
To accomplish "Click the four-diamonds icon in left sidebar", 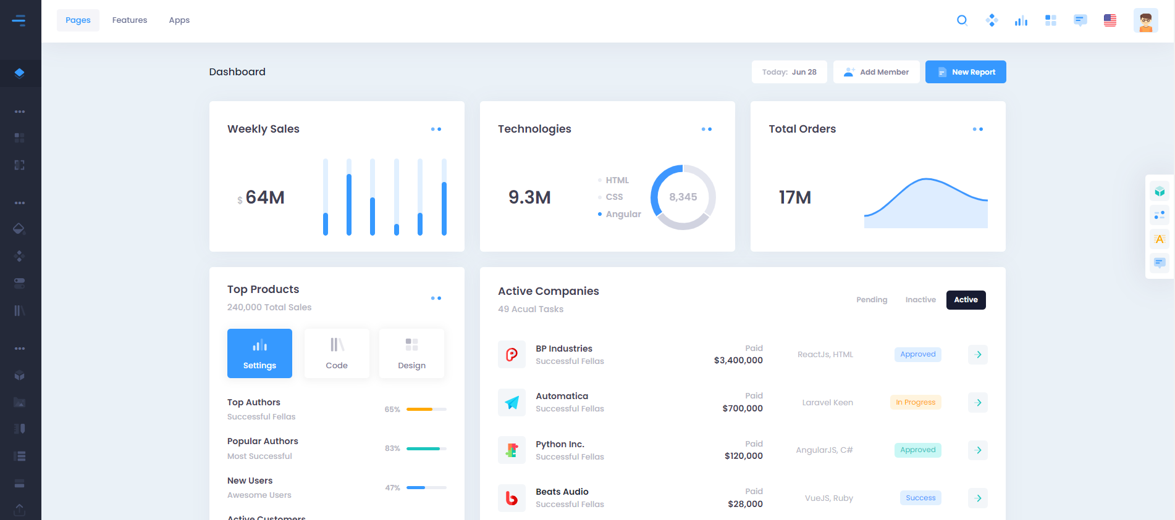I will [x=19, y=256].
